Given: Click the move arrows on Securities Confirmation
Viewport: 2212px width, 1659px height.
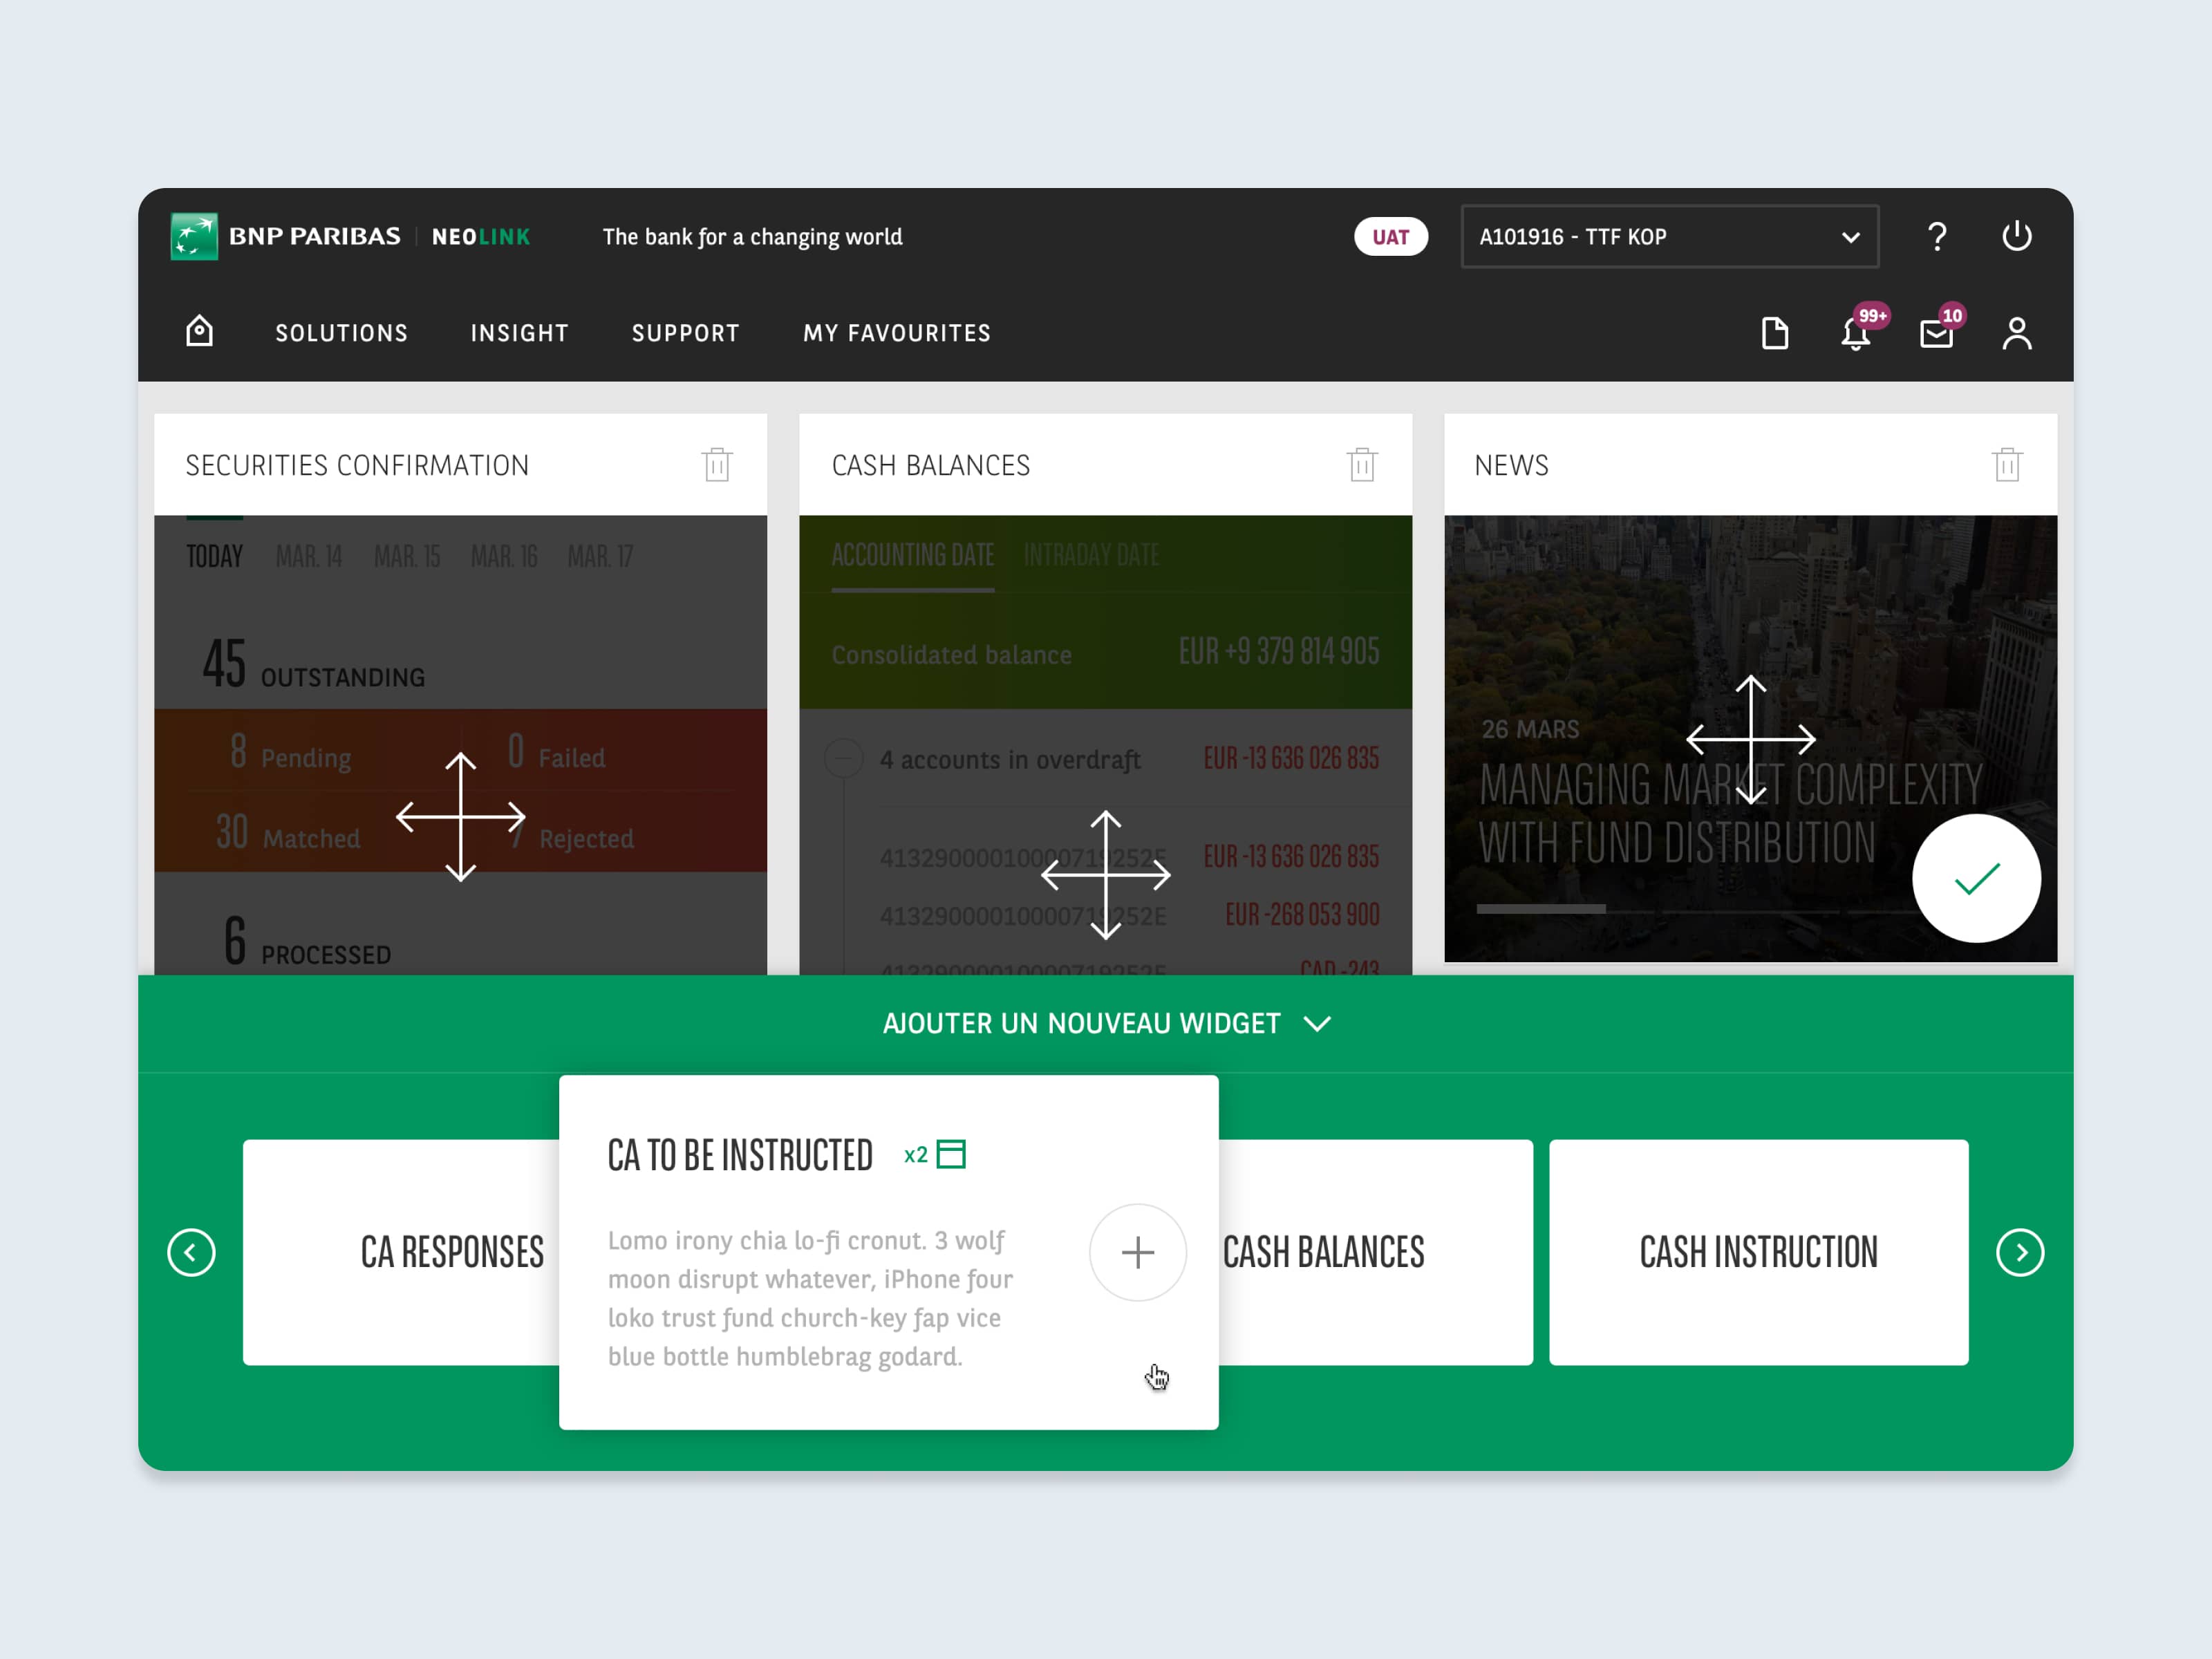Looking at the screenshot, I should click(x=460, y=817).
